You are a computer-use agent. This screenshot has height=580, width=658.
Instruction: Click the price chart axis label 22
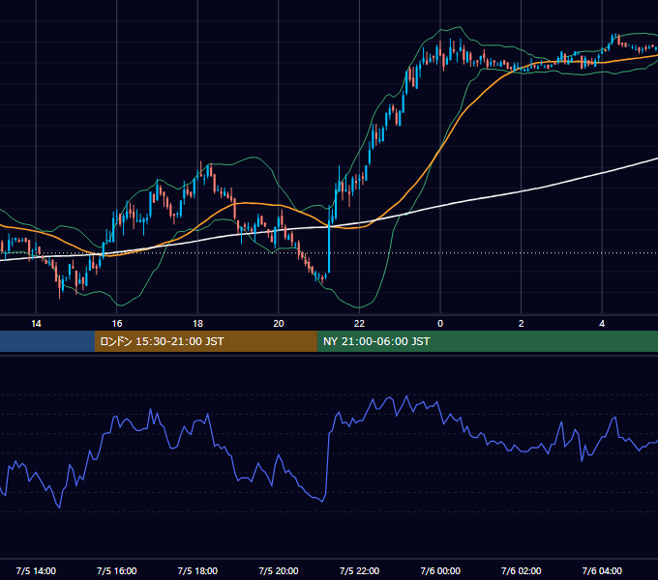[x=359, y=324]
